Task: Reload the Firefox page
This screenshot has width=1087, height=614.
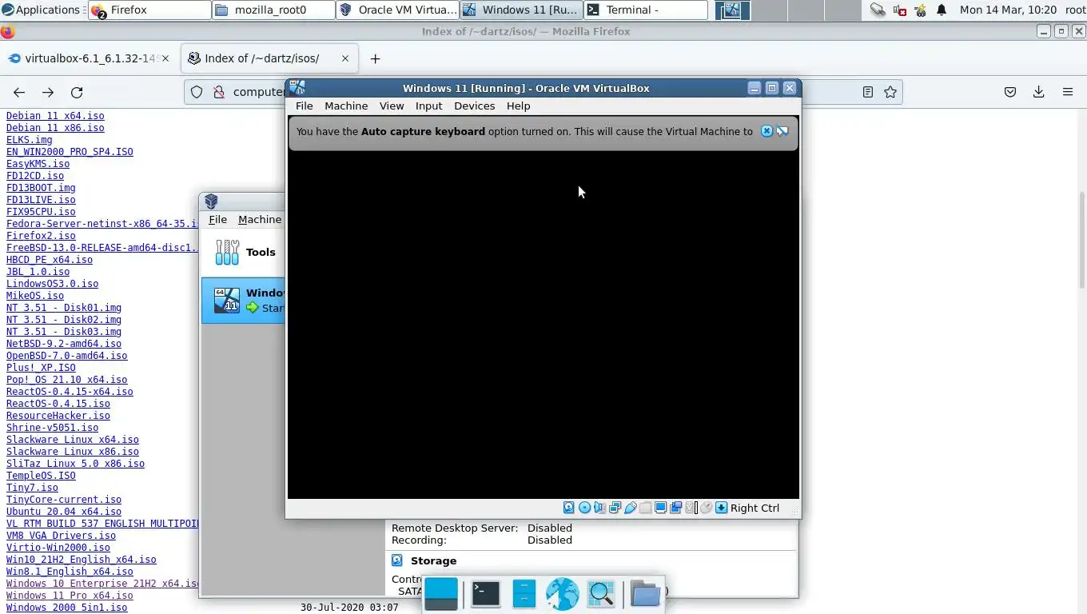Action: (77, 92)
